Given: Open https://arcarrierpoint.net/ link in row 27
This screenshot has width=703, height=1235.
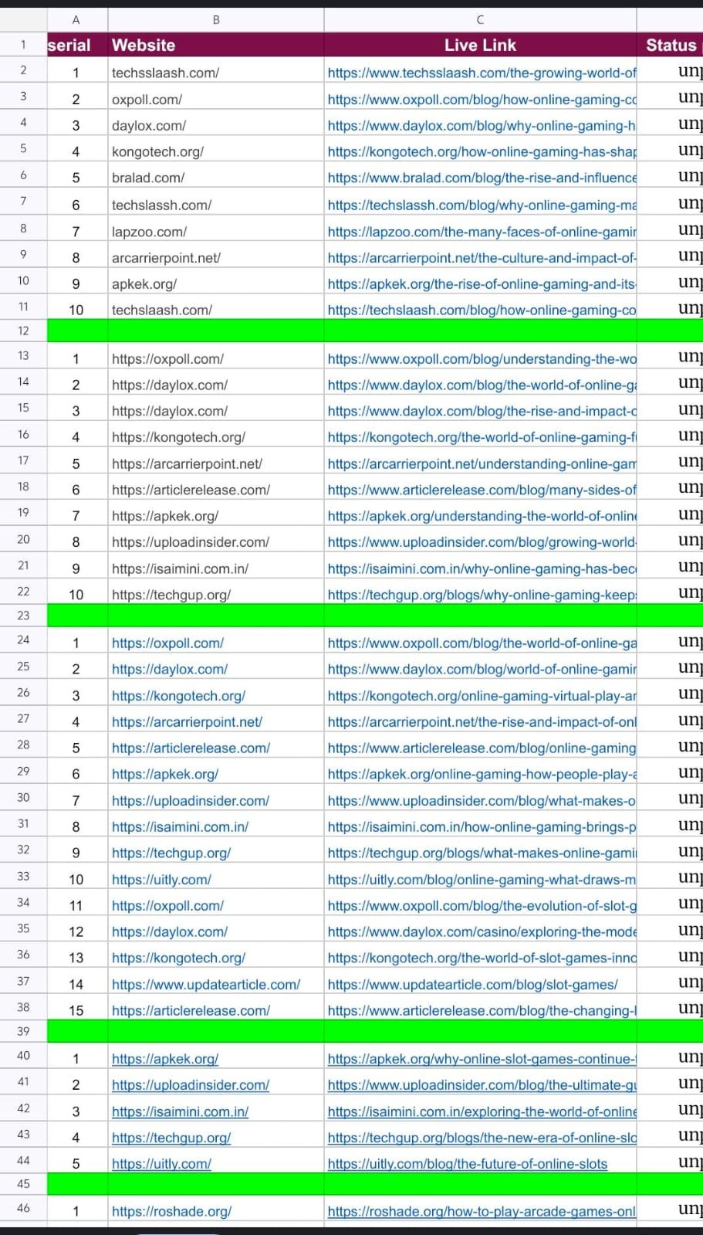Looking at the screenshot, I should [187, 721].
